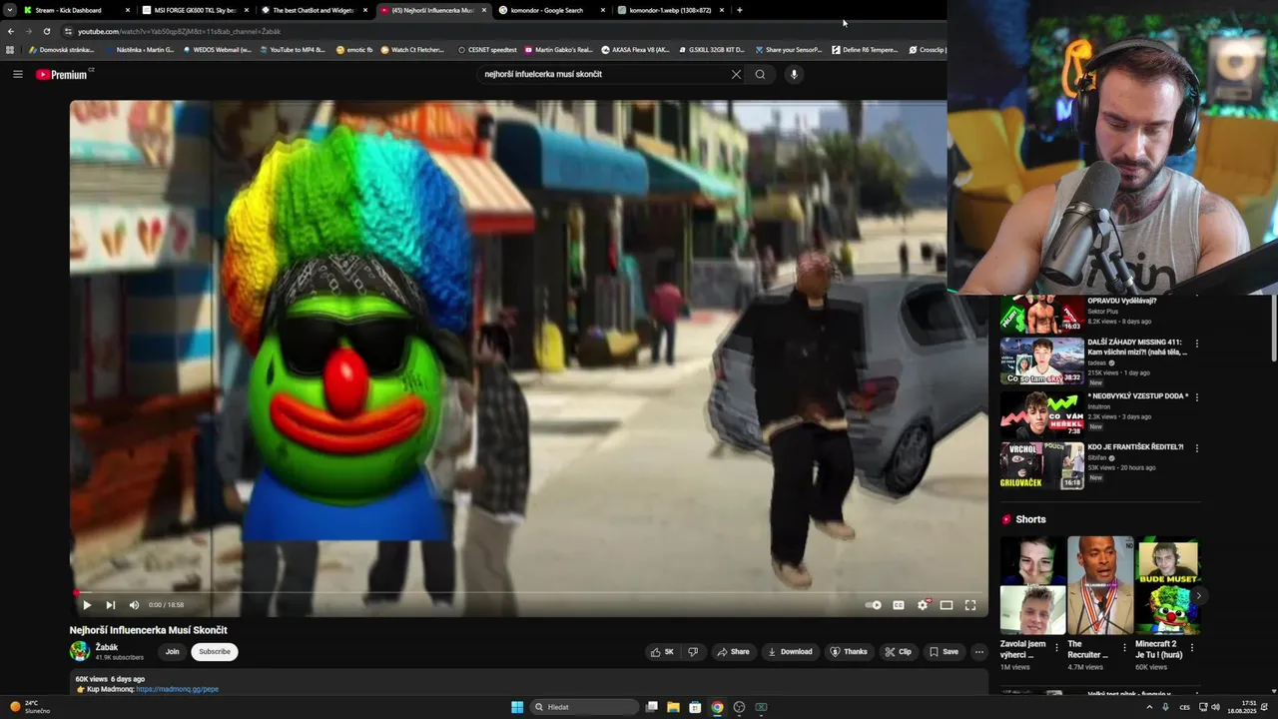Open tab search dropdown arrow
Viewport: 1278px width, 719px height.
[9, 10]
